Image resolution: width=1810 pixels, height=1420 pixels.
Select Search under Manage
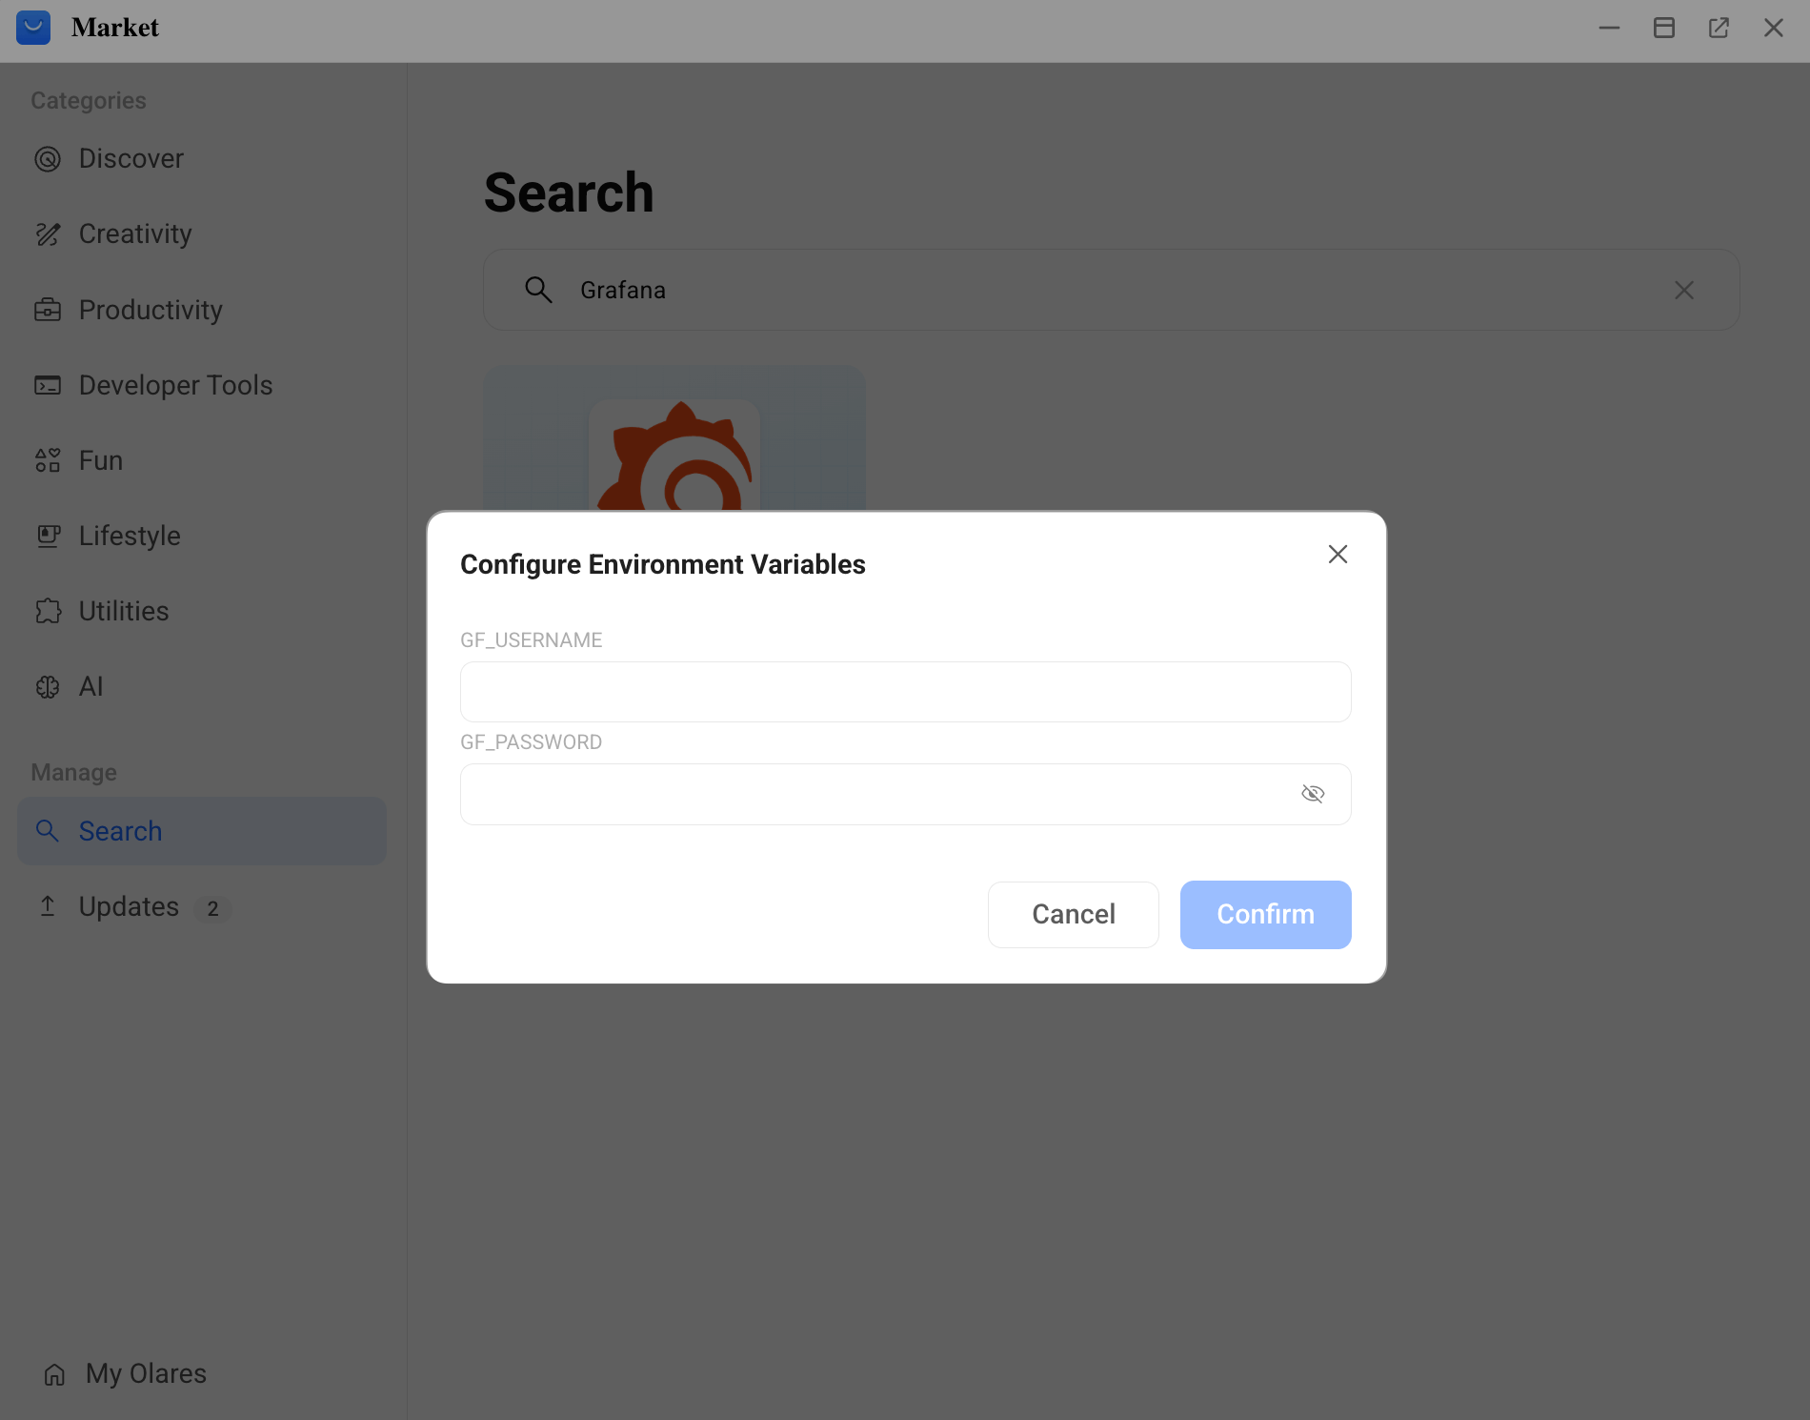[119, 830]
